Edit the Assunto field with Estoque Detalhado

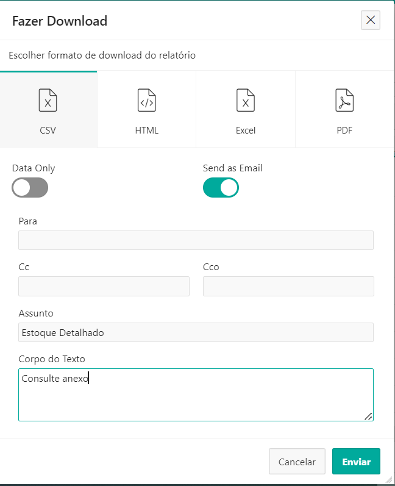[x=196, y=332]
